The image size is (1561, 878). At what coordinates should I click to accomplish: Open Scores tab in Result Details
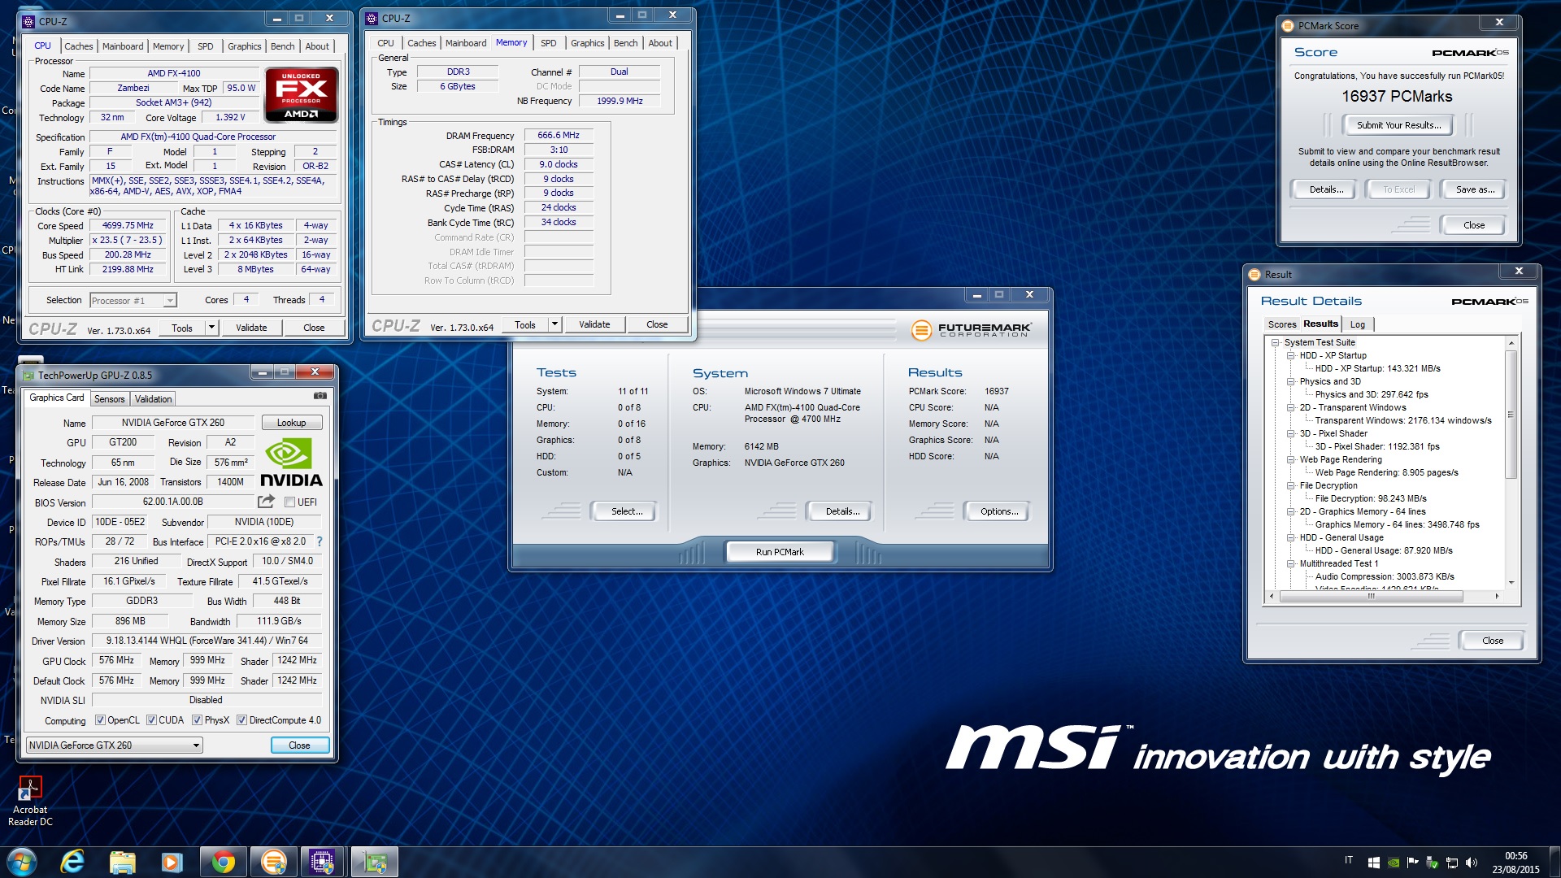coord(1282,324)
